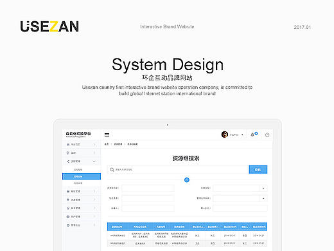Click the last column header of results table

coord(259,227)
